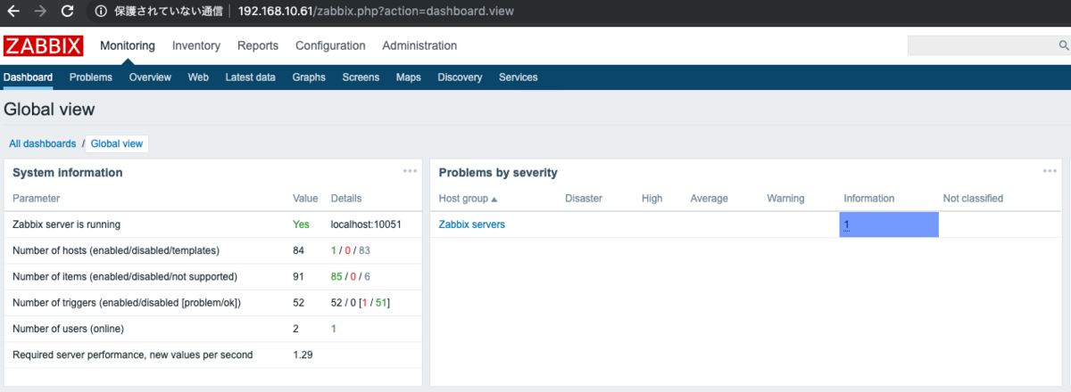The height and width of the screenshot is (392, 1071).
Task: Click the new values per second 1.29
Action: pos(303,355)
